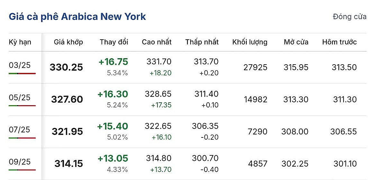Click the volume value 7290
Image resolution: width=375 pixels, height=180 pixels.
[x=257, y=132]
